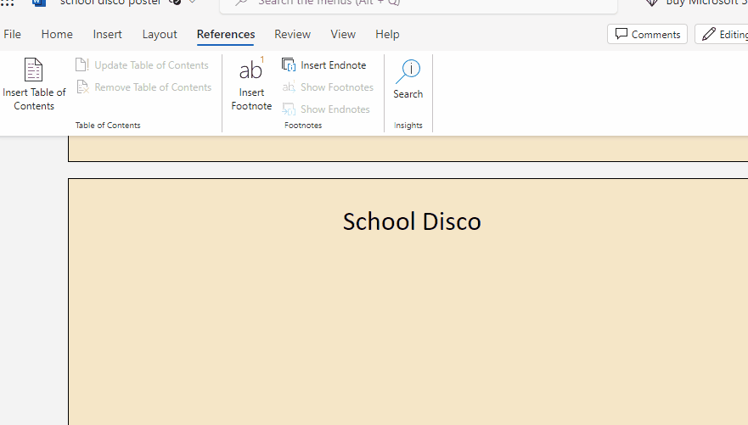Click Show Endnotes in the ribbon
Screen dimensions: 748x425
326,109
